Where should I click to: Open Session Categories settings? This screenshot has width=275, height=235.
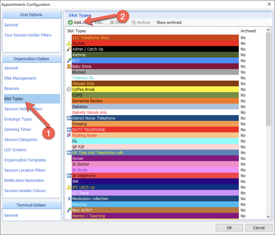pos(21,140)
